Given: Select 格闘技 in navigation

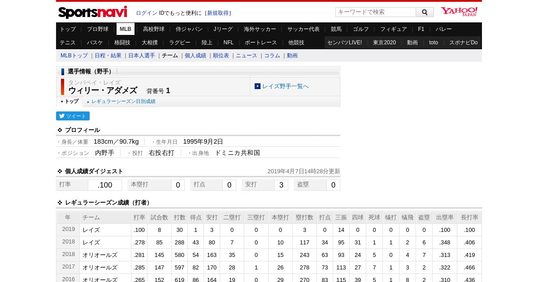Looking at the screenshot, I should 122,43.
